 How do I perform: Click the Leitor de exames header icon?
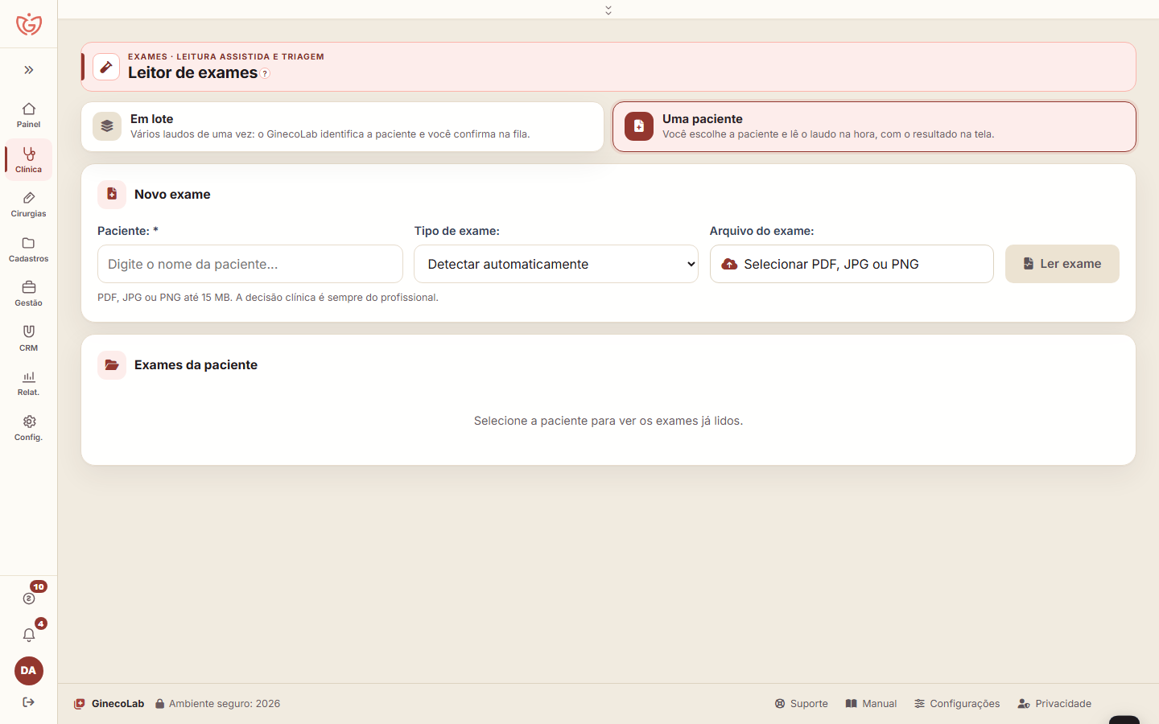[106, 67]
